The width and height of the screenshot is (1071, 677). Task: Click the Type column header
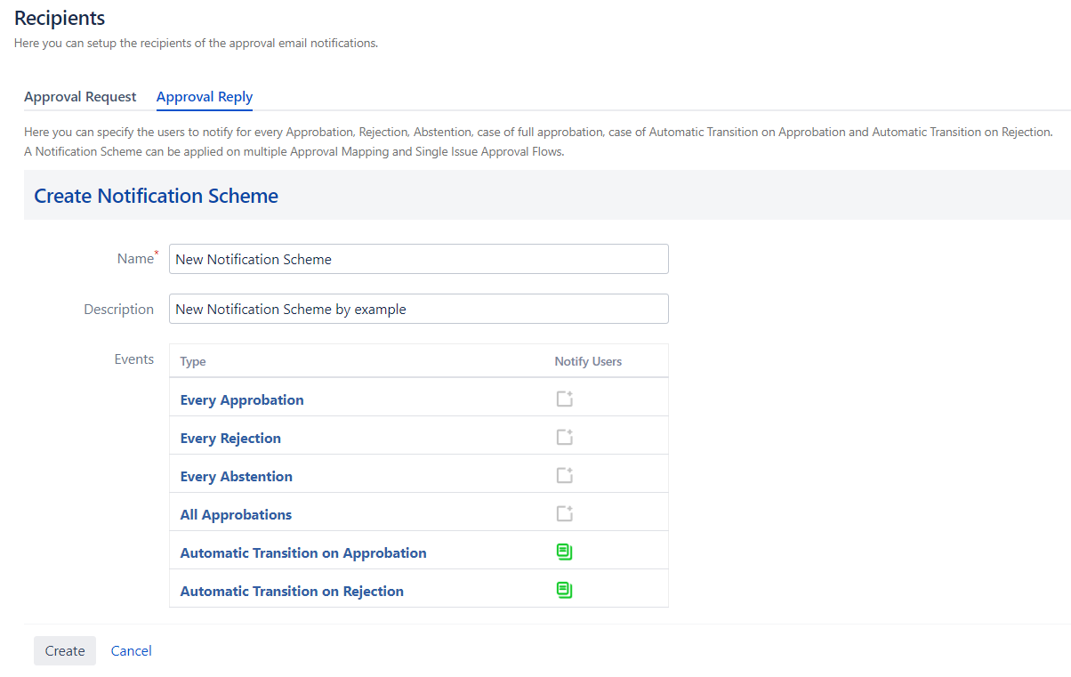[x=193, y=362]
